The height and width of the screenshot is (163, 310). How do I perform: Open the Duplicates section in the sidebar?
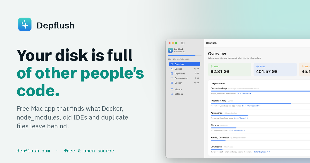click(185, 73)
